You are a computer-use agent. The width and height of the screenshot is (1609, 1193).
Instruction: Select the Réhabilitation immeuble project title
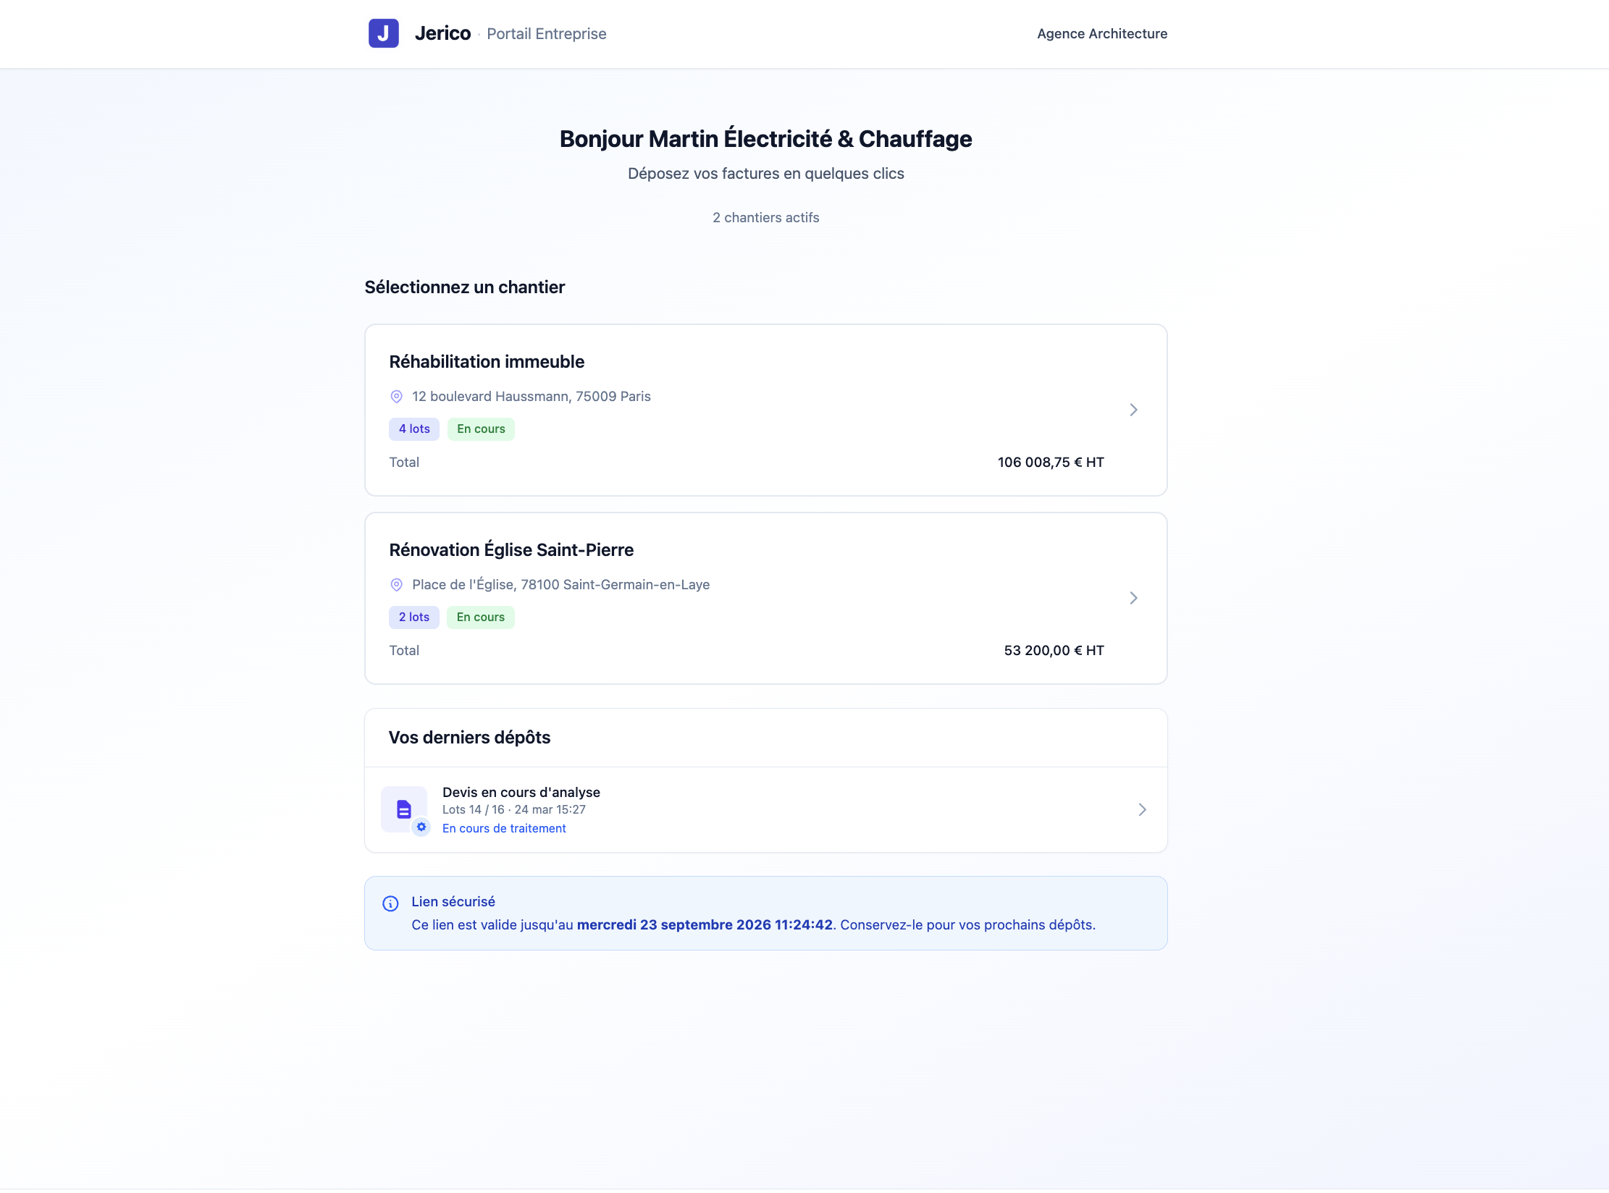[x=487, y=361]
